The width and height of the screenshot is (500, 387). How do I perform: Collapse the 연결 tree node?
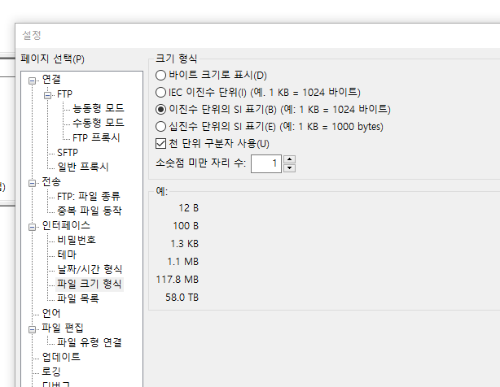(32, 80)
